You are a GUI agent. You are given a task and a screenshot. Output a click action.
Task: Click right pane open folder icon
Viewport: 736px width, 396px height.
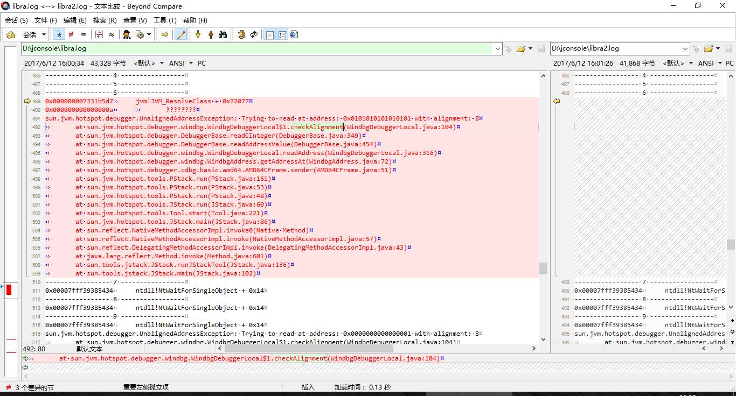(708, 48)
